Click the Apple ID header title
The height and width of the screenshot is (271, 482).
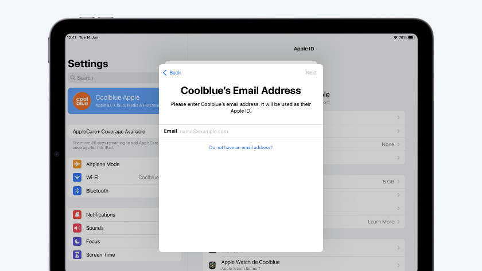click(304, 49)
